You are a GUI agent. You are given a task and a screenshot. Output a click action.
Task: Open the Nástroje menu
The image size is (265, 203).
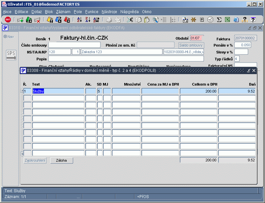tap(109, 12)
